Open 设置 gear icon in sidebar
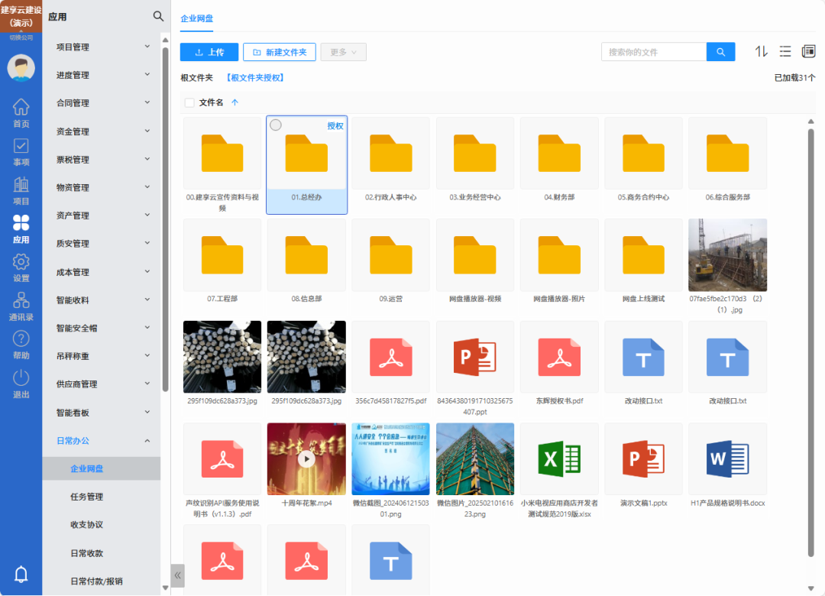 coord(21,267)
